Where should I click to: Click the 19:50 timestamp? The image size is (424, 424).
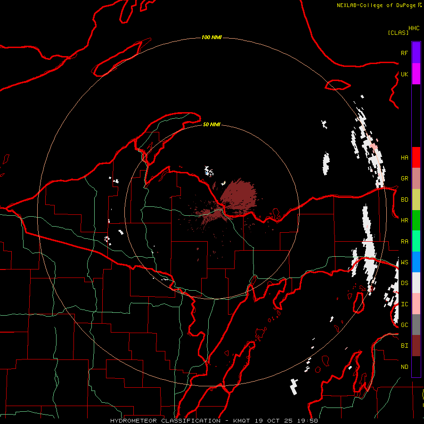click(307, 421)
